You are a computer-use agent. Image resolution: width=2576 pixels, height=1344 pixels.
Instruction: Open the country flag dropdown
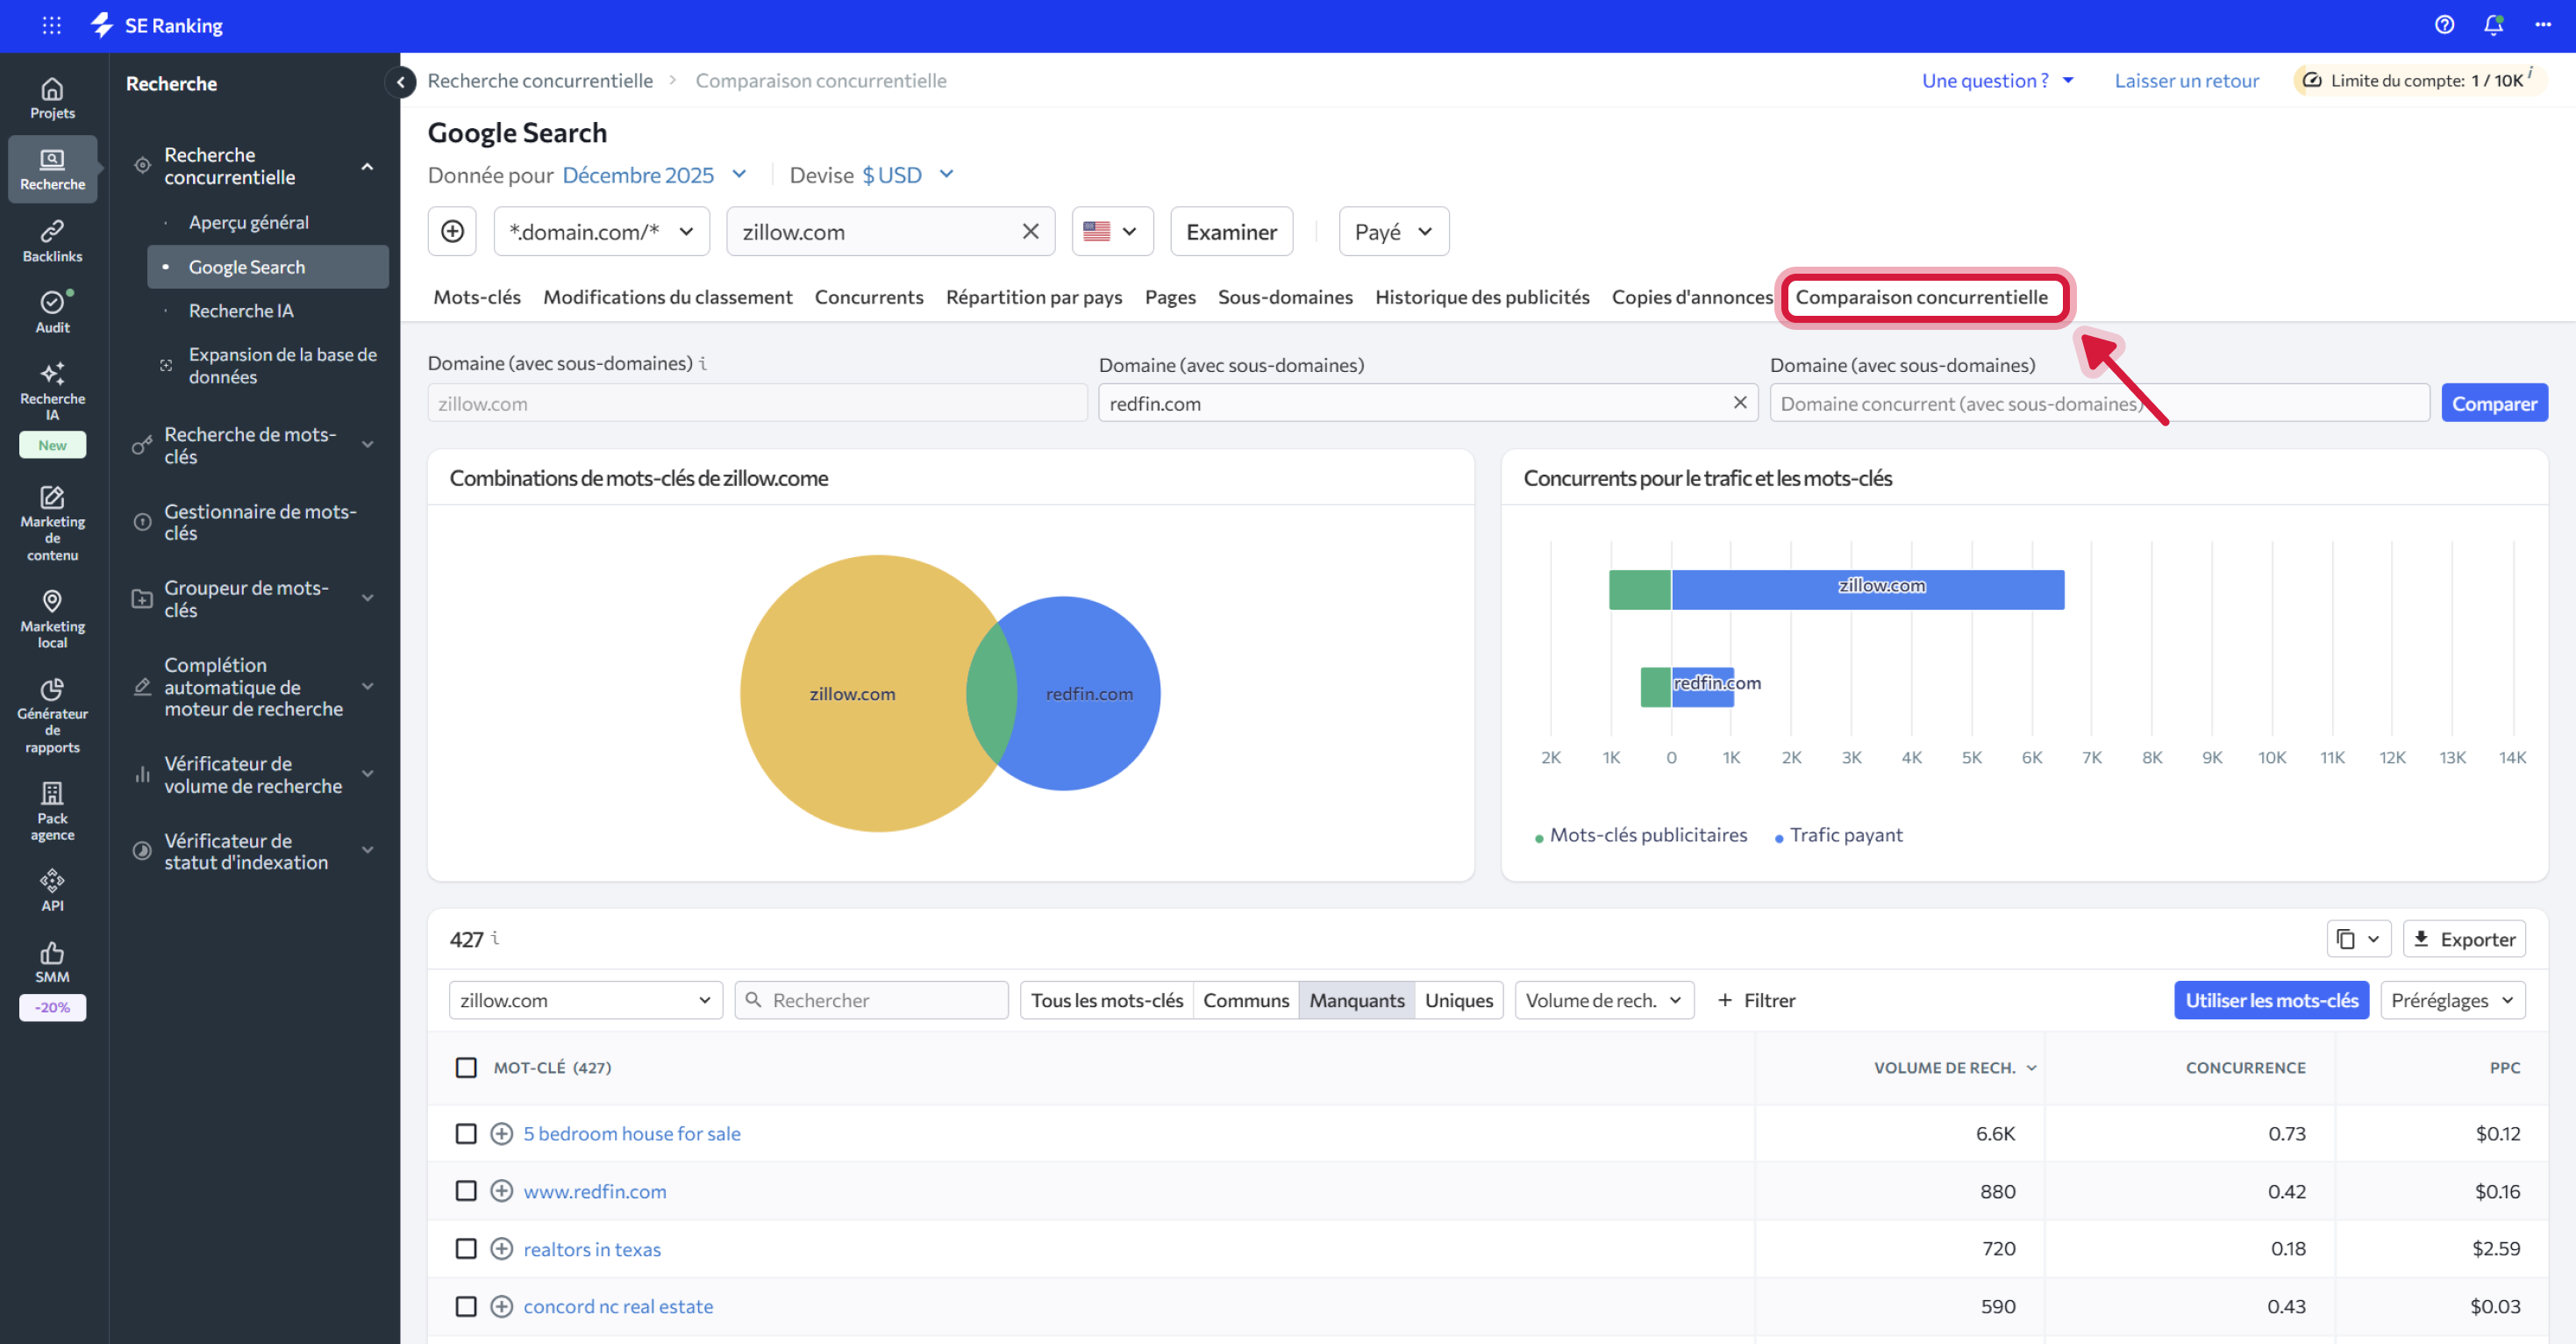1111,232
